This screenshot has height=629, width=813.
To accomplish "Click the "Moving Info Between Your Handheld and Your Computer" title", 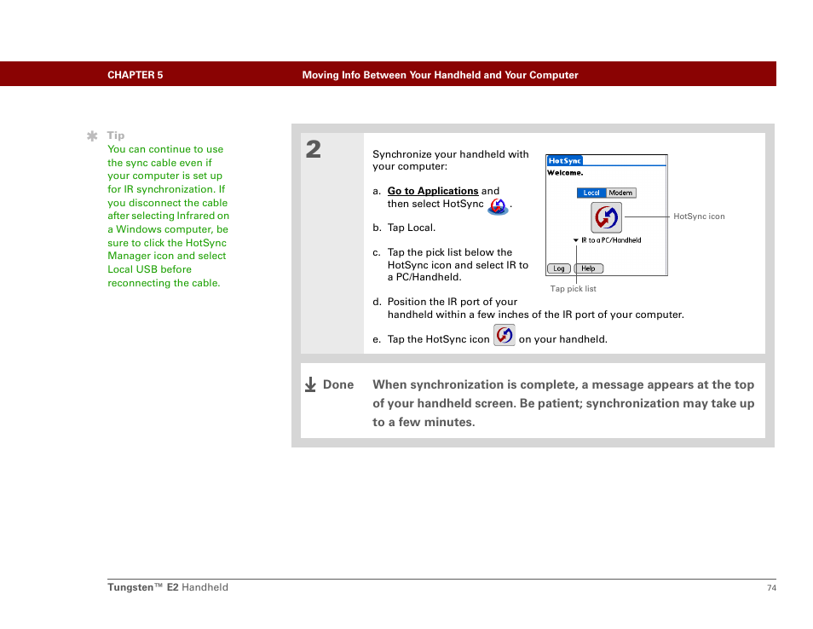I will coord(441,75).
